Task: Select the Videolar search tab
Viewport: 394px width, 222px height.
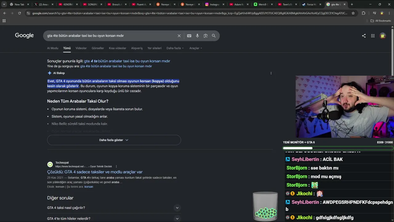Action: [81, 48]
